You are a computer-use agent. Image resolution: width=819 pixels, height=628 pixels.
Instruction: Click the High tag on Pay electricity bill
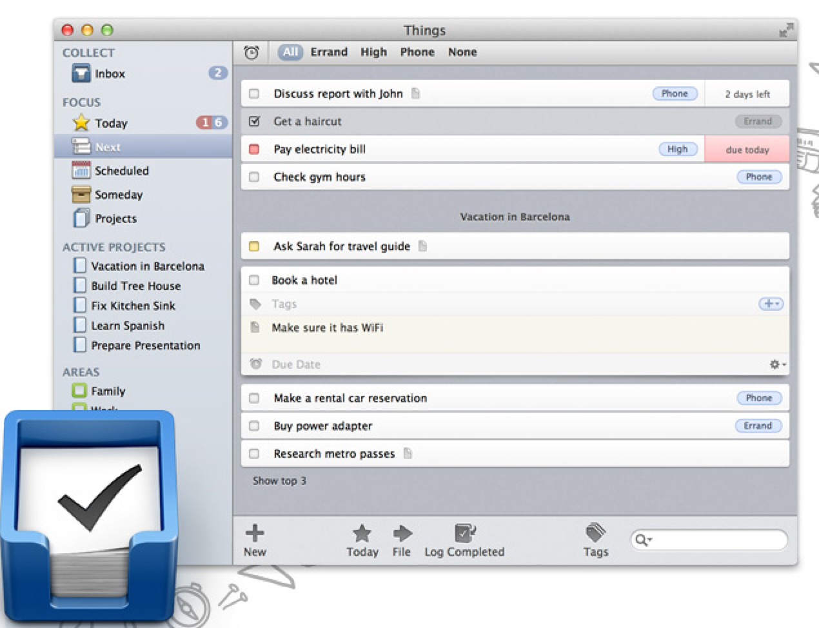coord(678,149)
